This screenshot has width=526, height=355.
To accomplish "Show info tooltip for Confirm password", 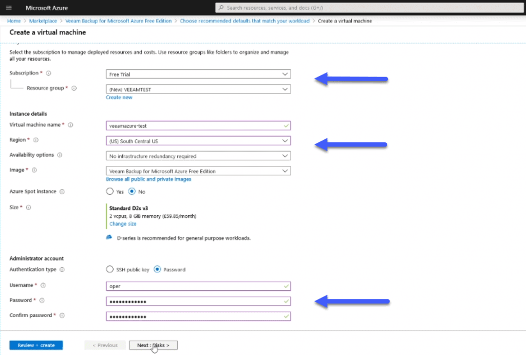I will coord(62,315).
